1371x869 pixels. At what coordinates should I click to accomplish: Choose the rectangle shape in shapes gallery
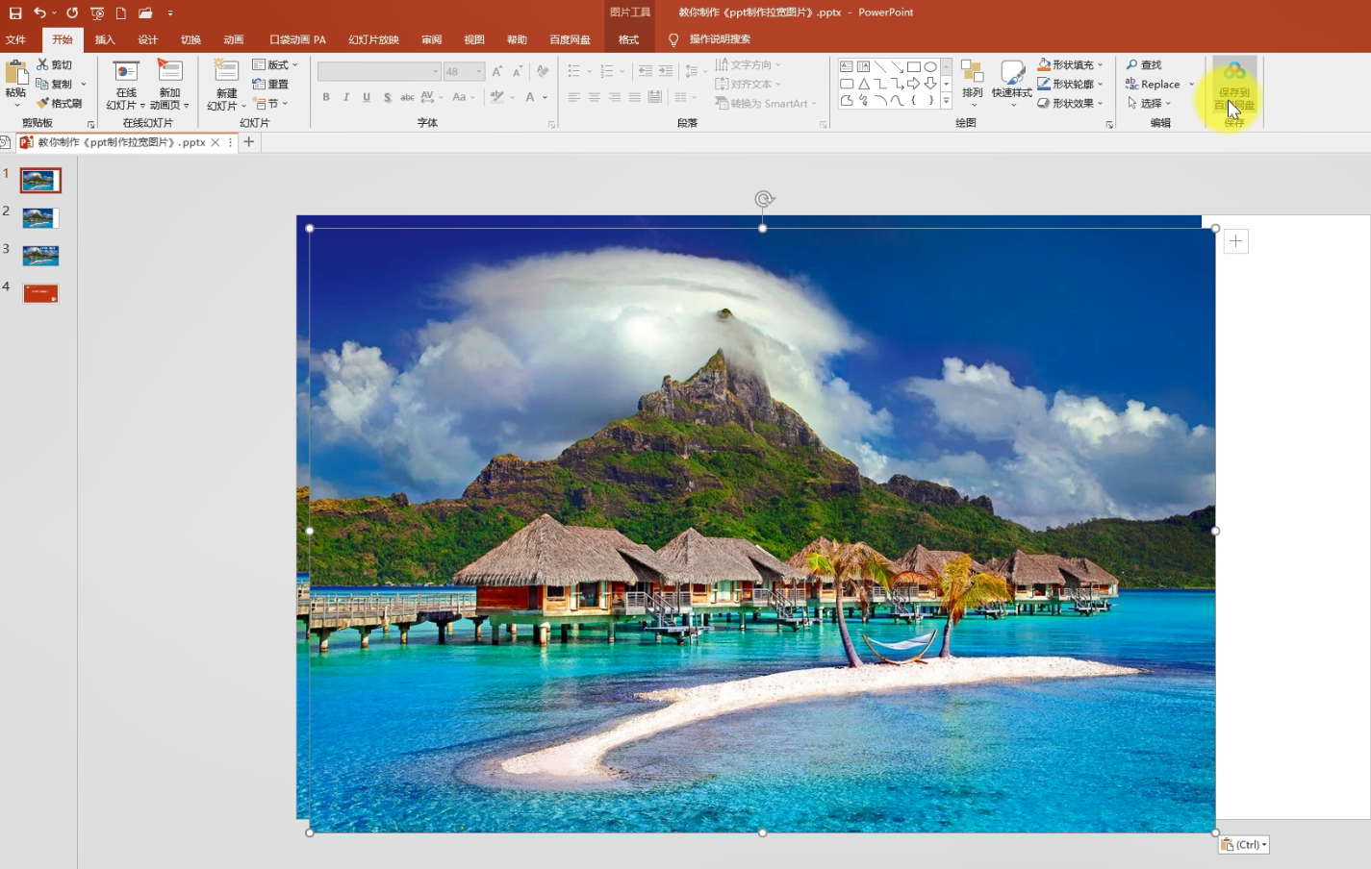[x=914, y=66]
